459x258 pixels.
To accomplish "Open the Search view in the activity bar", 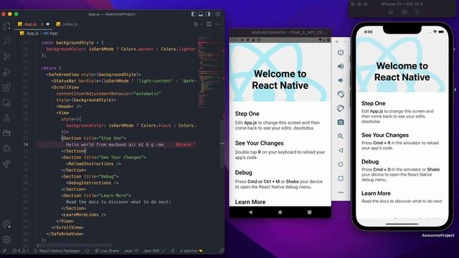I will tap(6, 42).
